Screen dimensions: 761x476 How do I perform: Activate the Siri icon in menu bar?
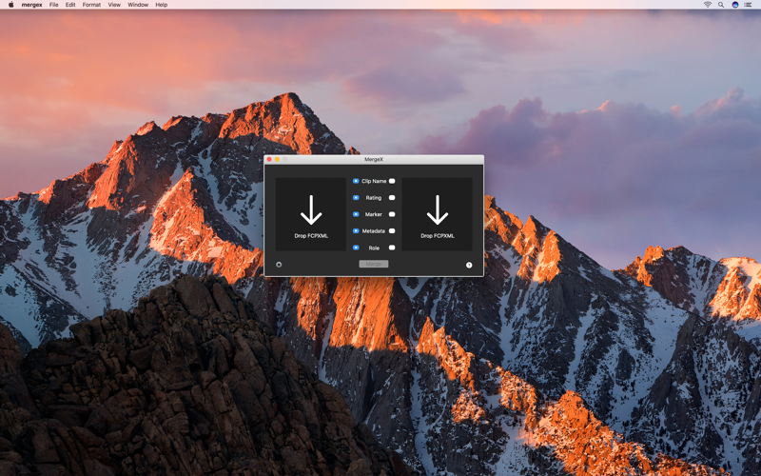coord(734,5)
